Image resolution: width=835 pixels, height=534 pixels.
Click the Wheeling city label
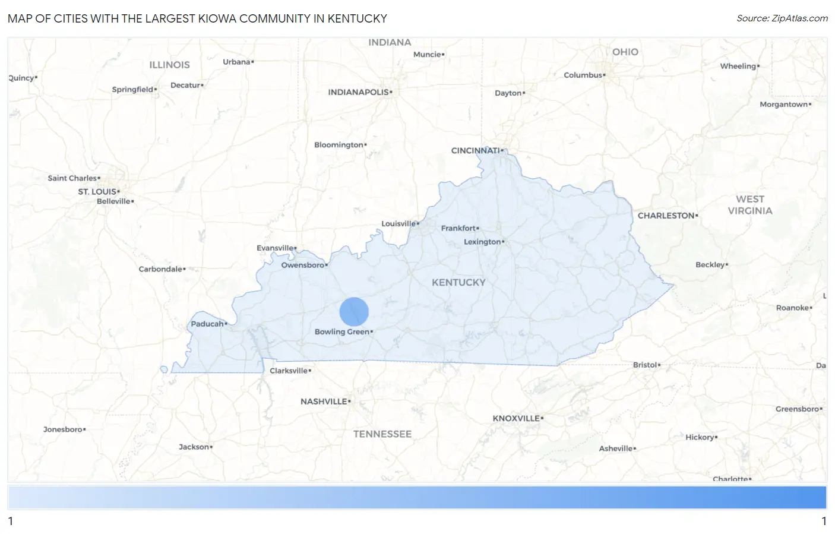tap(738, 67)
